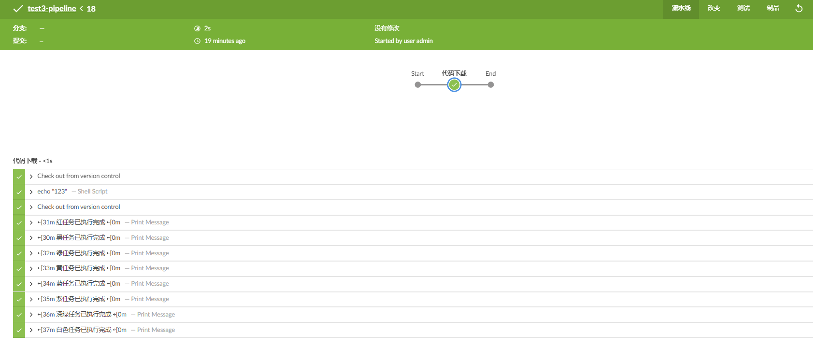
Task: Click the 代码下载 stage label
Action: 454,74
